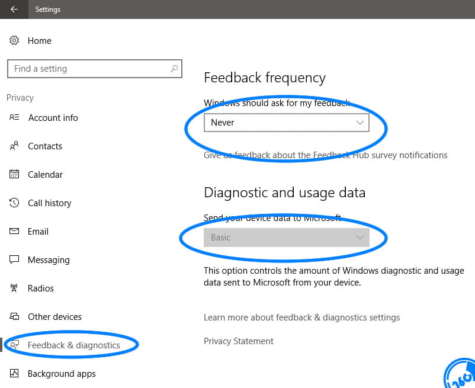The height and width of the screenshot is (388, 475).
Task: Open Privacy Statement link
Action: (x=239, y=341)
